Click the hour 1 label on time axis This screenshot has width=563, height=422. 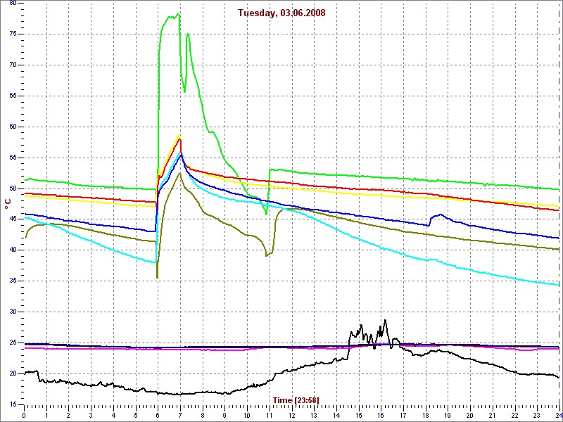[x=46, y=416]
